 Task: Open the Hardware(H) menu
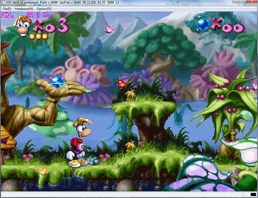tap(24, 9)
